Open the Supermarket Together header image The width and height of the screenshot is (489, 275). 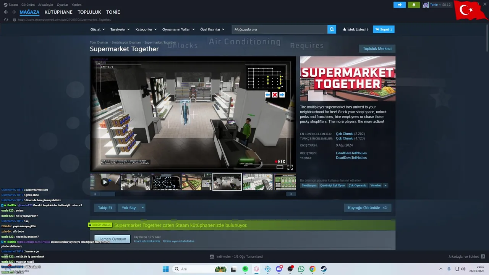coord(348,79)
